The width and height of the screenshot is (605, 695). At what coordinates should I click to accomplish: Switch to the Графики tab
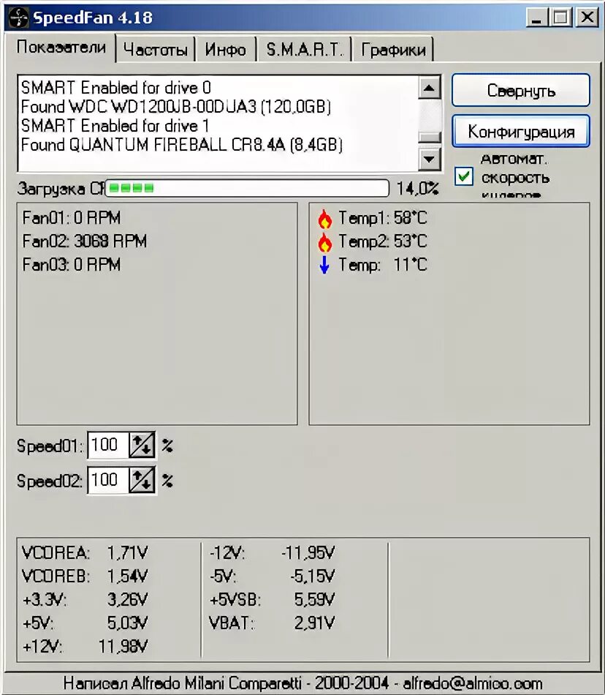(x=393, y=50)
